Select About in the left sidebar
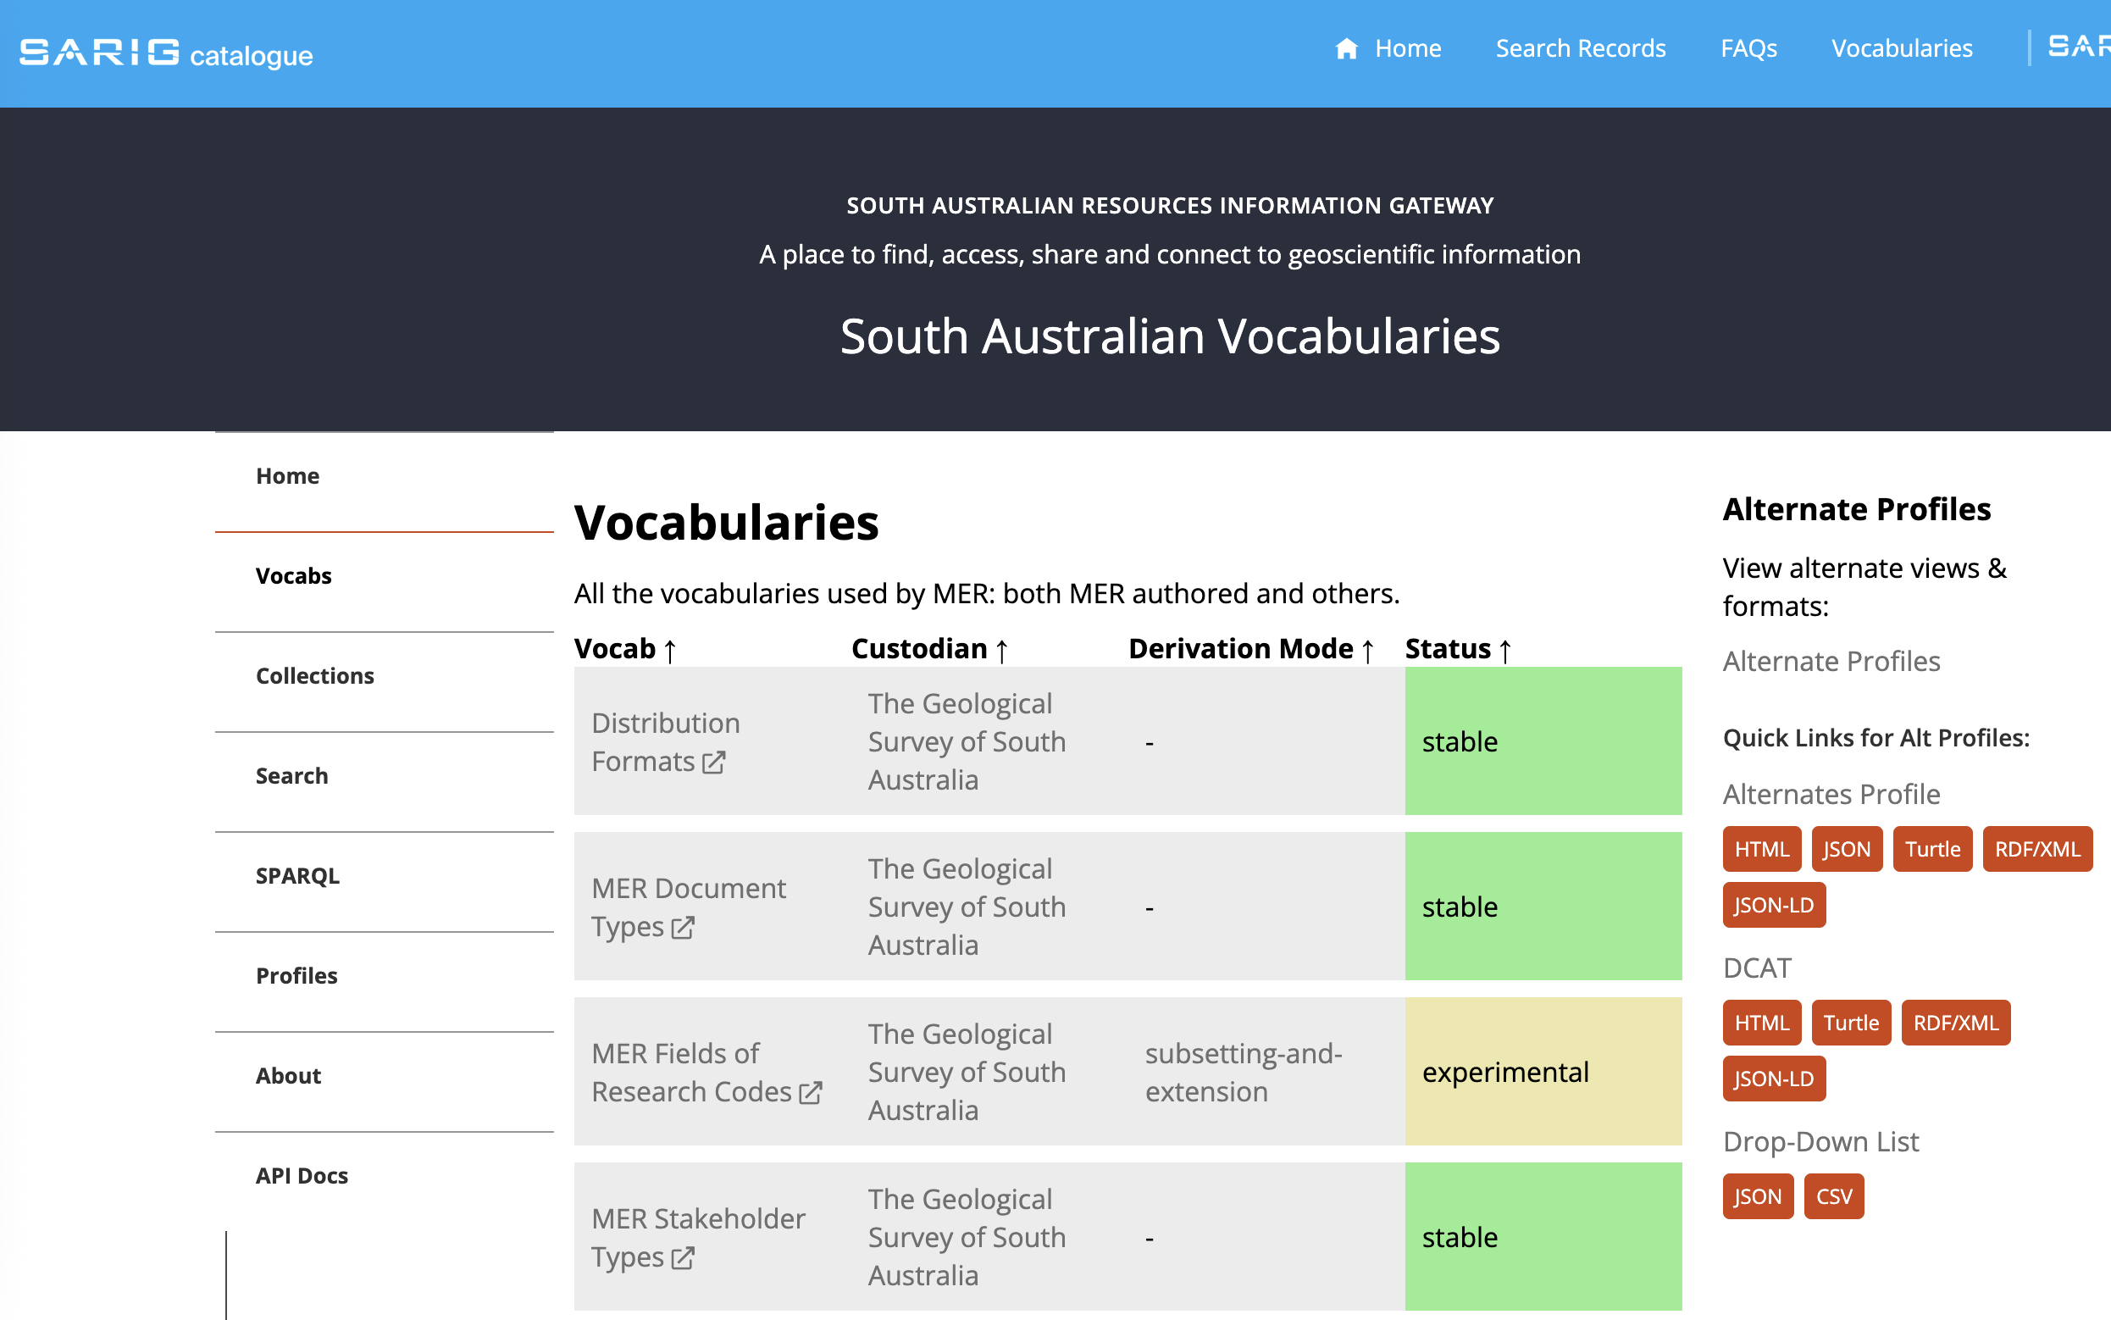This screenshot has width=2111, height=1320. tap(384, 1077)
